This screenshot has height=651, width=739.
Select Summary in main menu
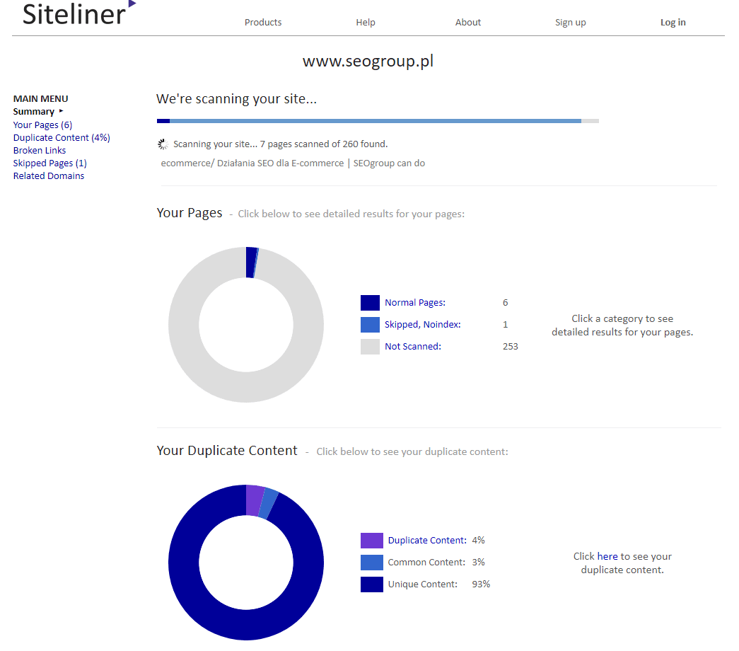pyautogui.click(x=33, y=112)
